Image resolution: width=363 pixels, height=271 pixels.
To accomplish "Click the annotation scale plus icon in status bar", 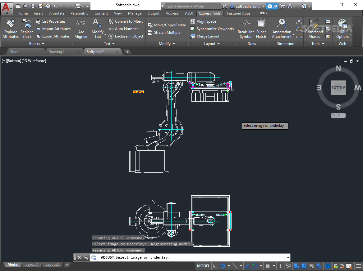I will coord(280,266).
